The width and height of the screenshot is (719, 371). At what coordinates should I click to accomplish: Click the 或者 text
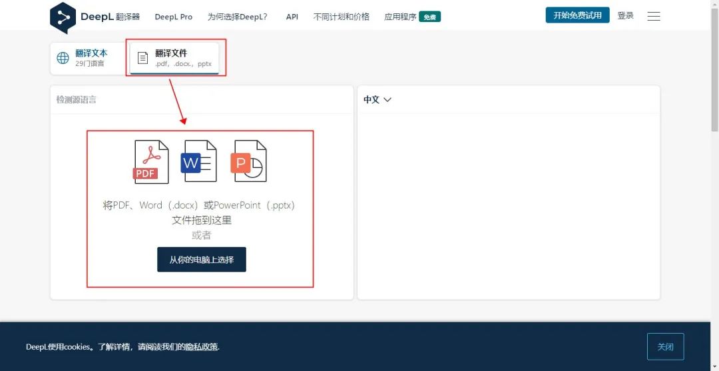[201, 235]
